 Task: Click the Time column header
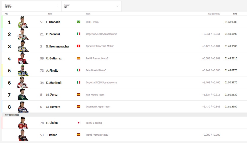tap(235, 14)
